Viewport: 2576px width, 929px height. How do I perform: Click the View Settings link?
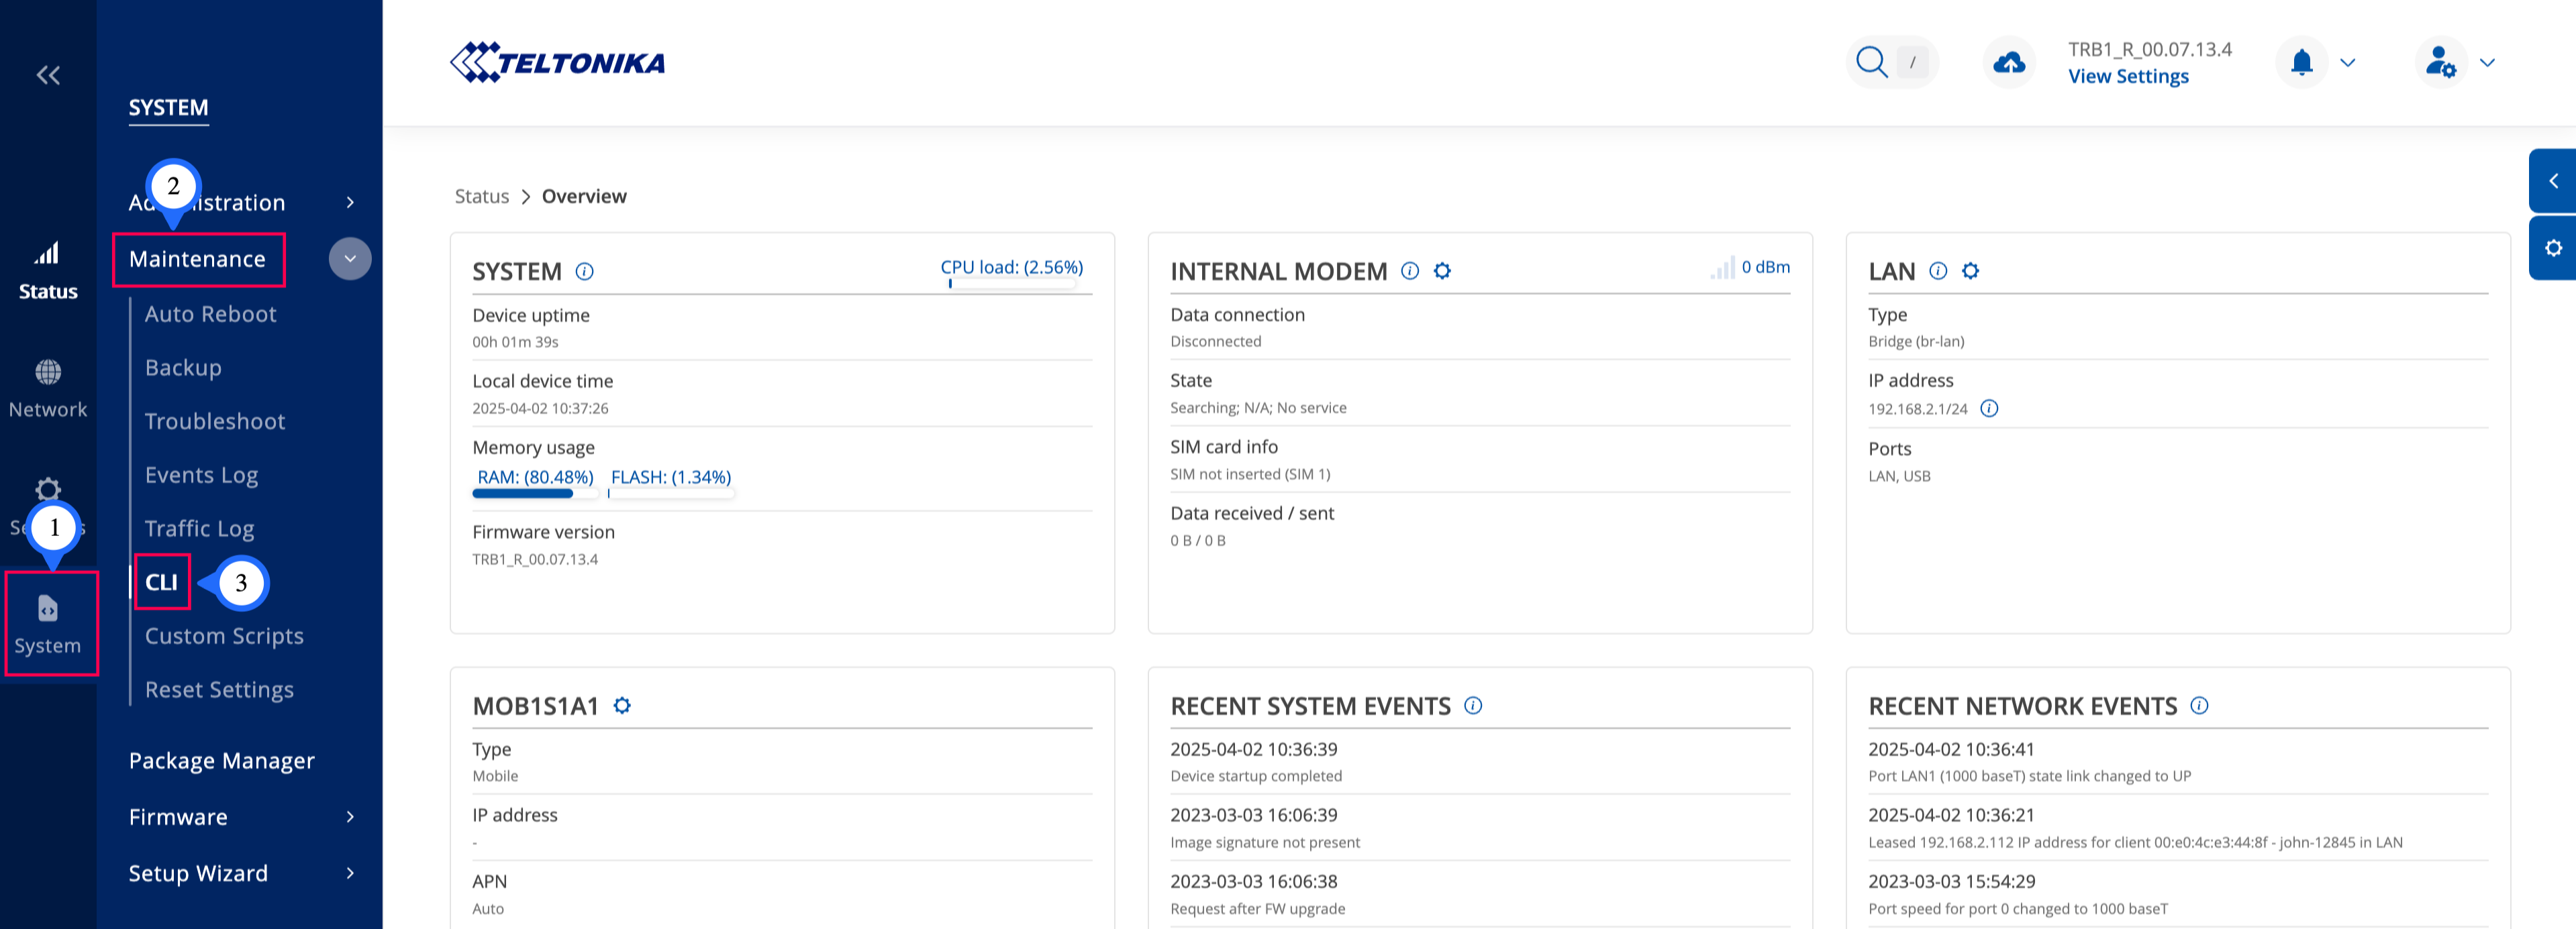2128,77
